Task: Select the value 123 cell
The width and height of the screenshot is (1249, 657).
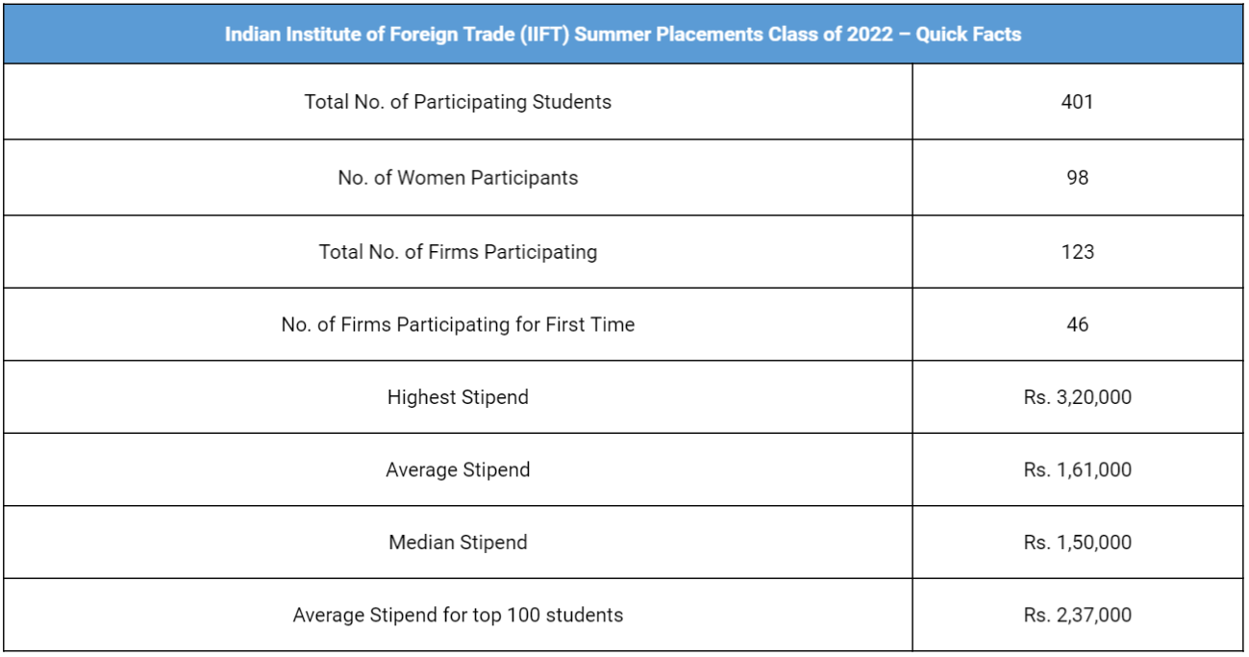Action: click(x=1077, y=252)
